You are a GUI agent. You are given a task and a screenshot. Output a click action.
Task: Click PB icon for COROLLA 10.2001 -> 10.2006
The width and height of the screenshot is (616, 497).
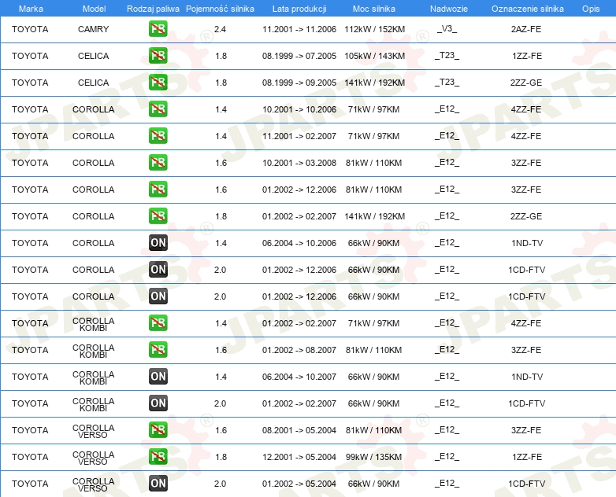pyautogui.click(x=158, y=109)
